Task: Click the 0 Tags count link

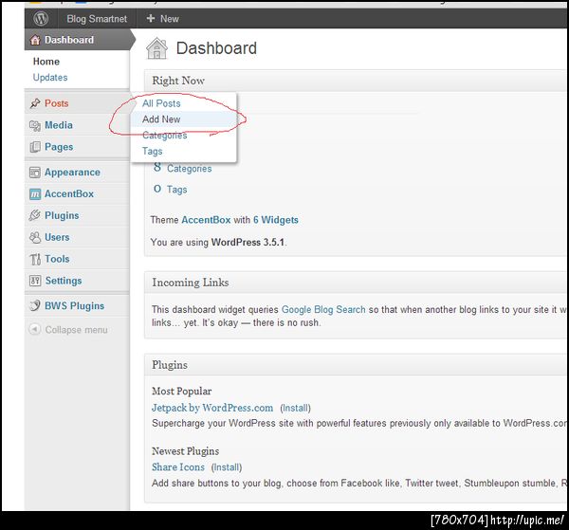Action: 157,189
